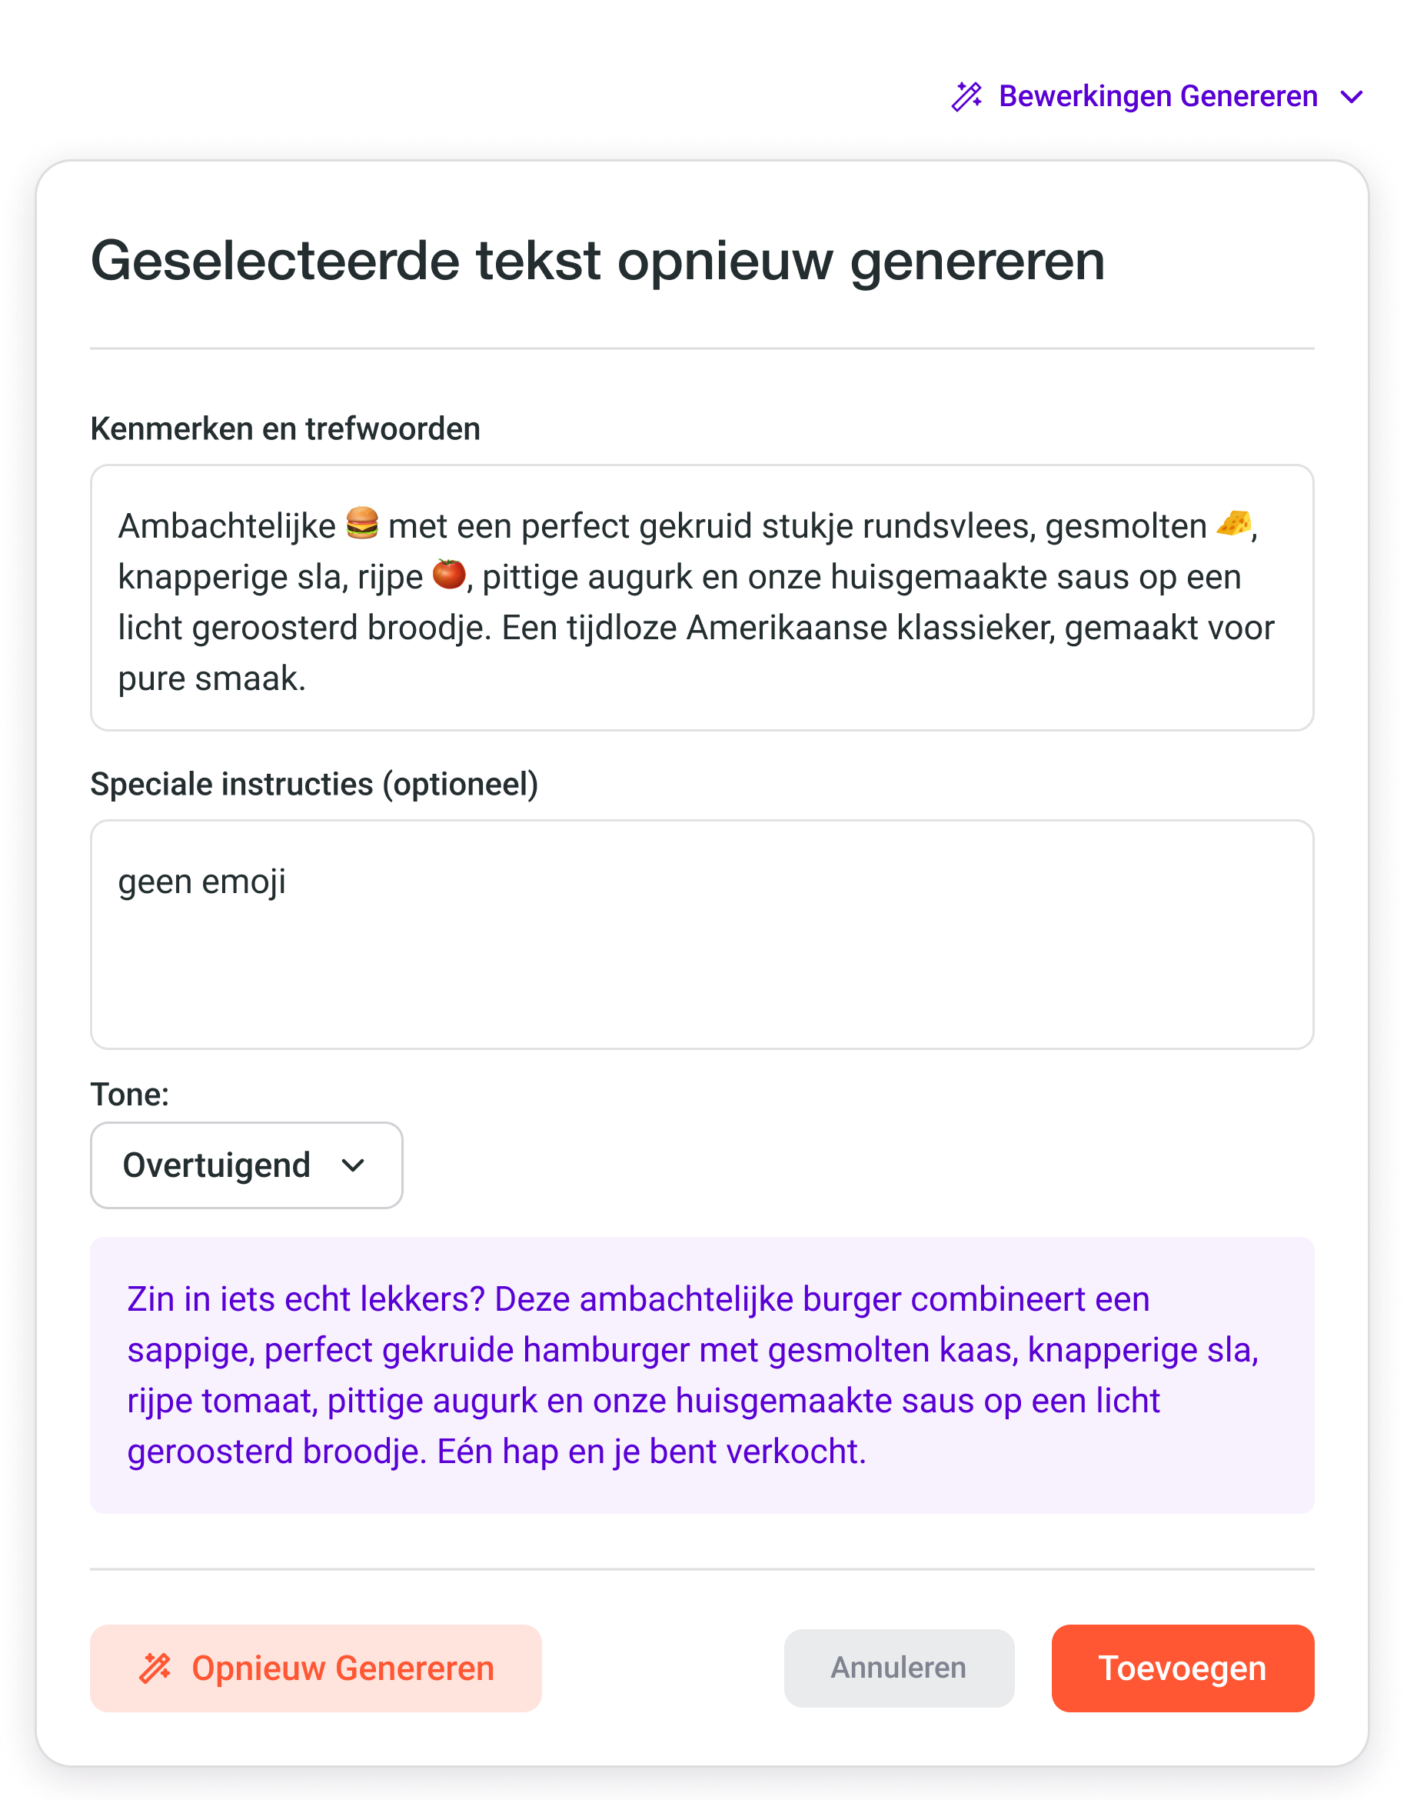Click the 'Kenmerken en trefwoorden' label

285,428
